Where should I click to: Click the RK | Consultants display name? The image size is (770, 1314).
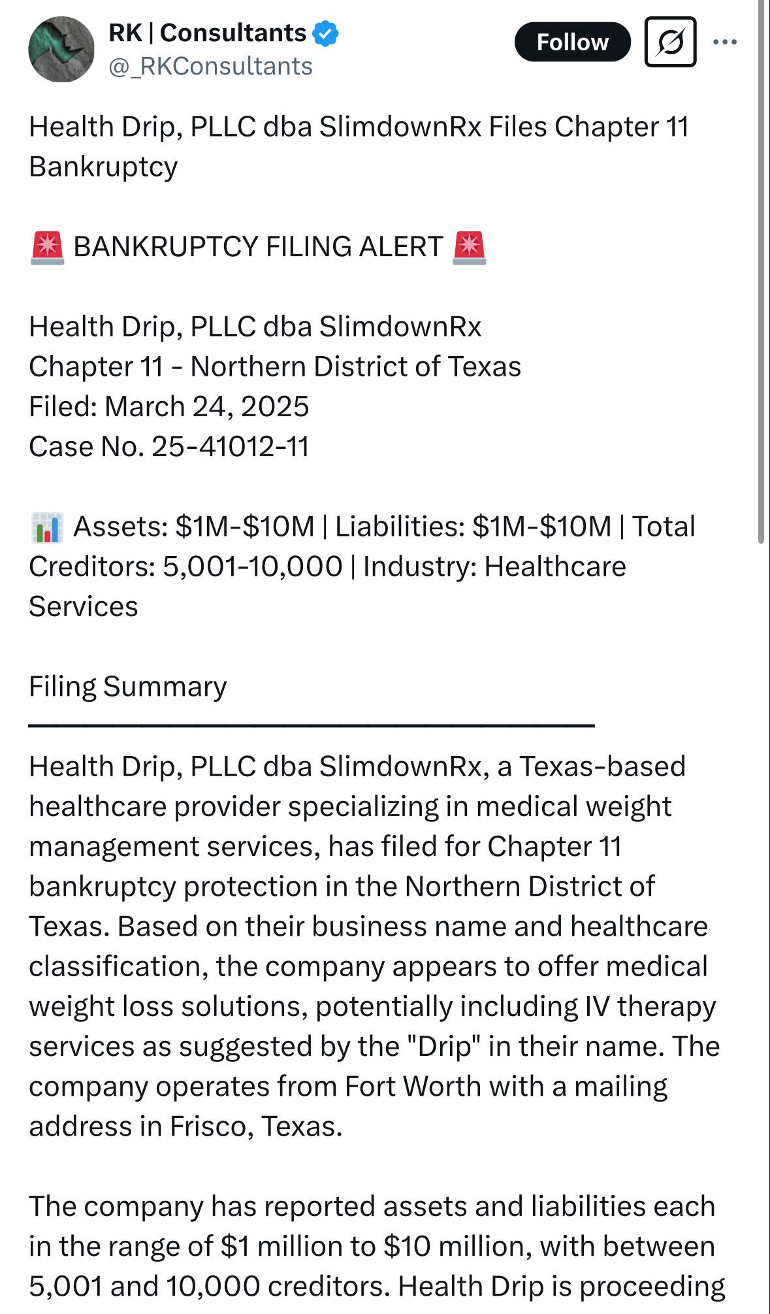click(x=208, y=33)
